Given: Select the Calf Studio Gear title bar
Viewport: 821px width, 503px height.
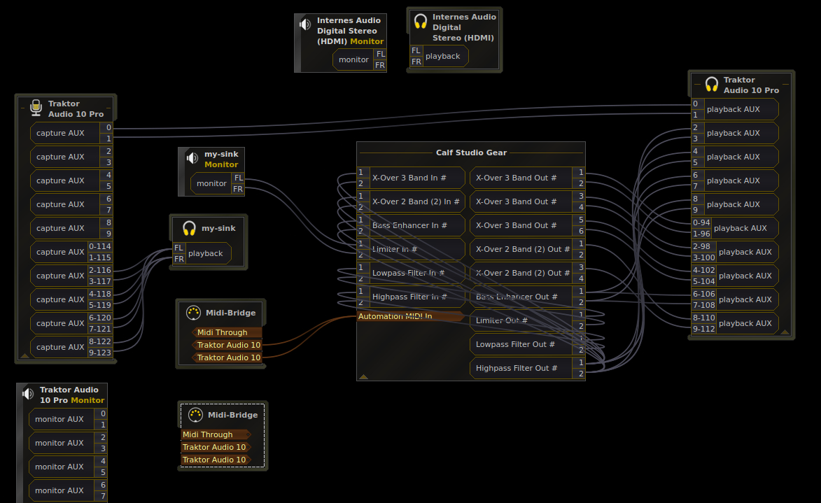Looking at the screenshot, I should point(471,153).
